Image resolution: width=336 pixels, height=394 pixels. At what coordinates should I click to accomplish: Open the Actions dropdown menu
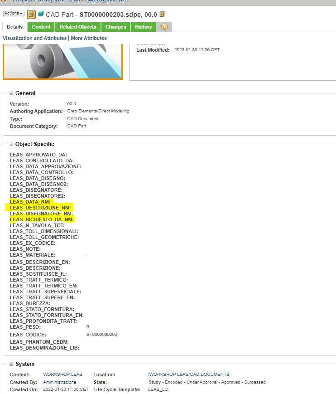14,13
